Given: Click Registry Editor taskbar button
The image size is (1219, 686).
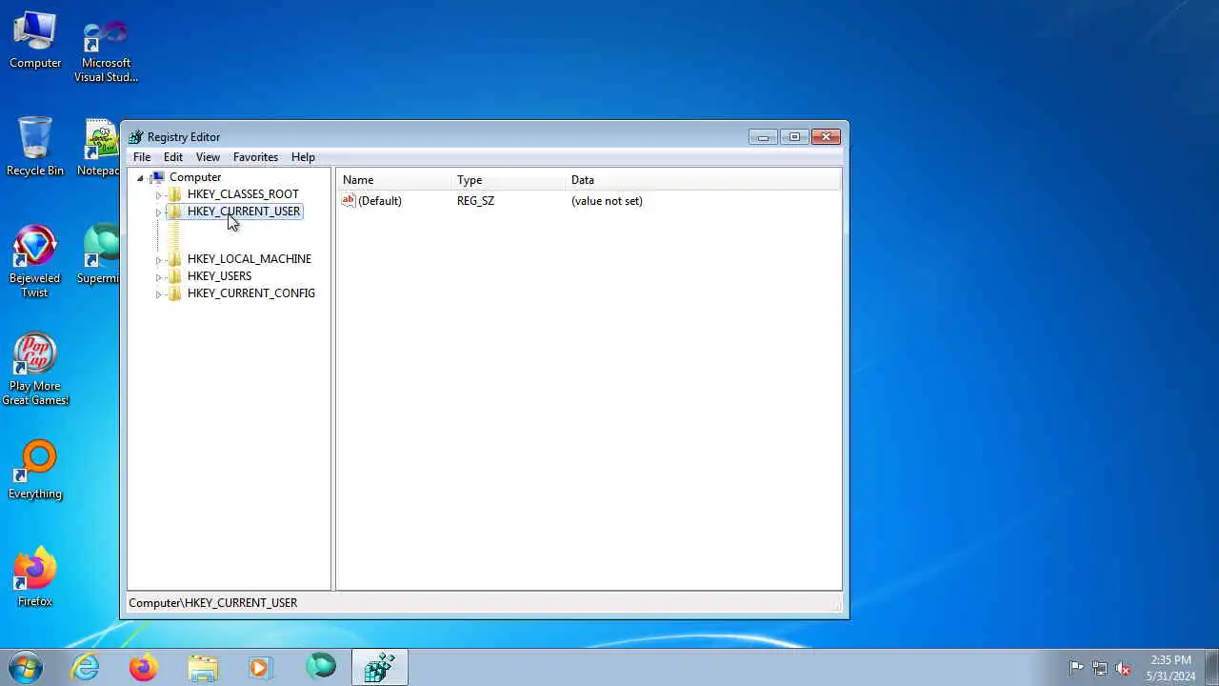Looking at the screenshot, I should pyautogui.click(x=379, y=668).
